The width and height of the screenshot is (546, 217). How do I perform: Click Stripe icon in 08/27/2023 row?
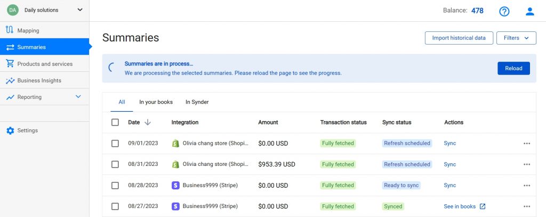[x=176, y=206]
